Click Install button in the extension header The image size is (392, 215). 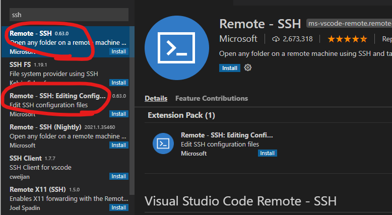(x=229, y=68)
